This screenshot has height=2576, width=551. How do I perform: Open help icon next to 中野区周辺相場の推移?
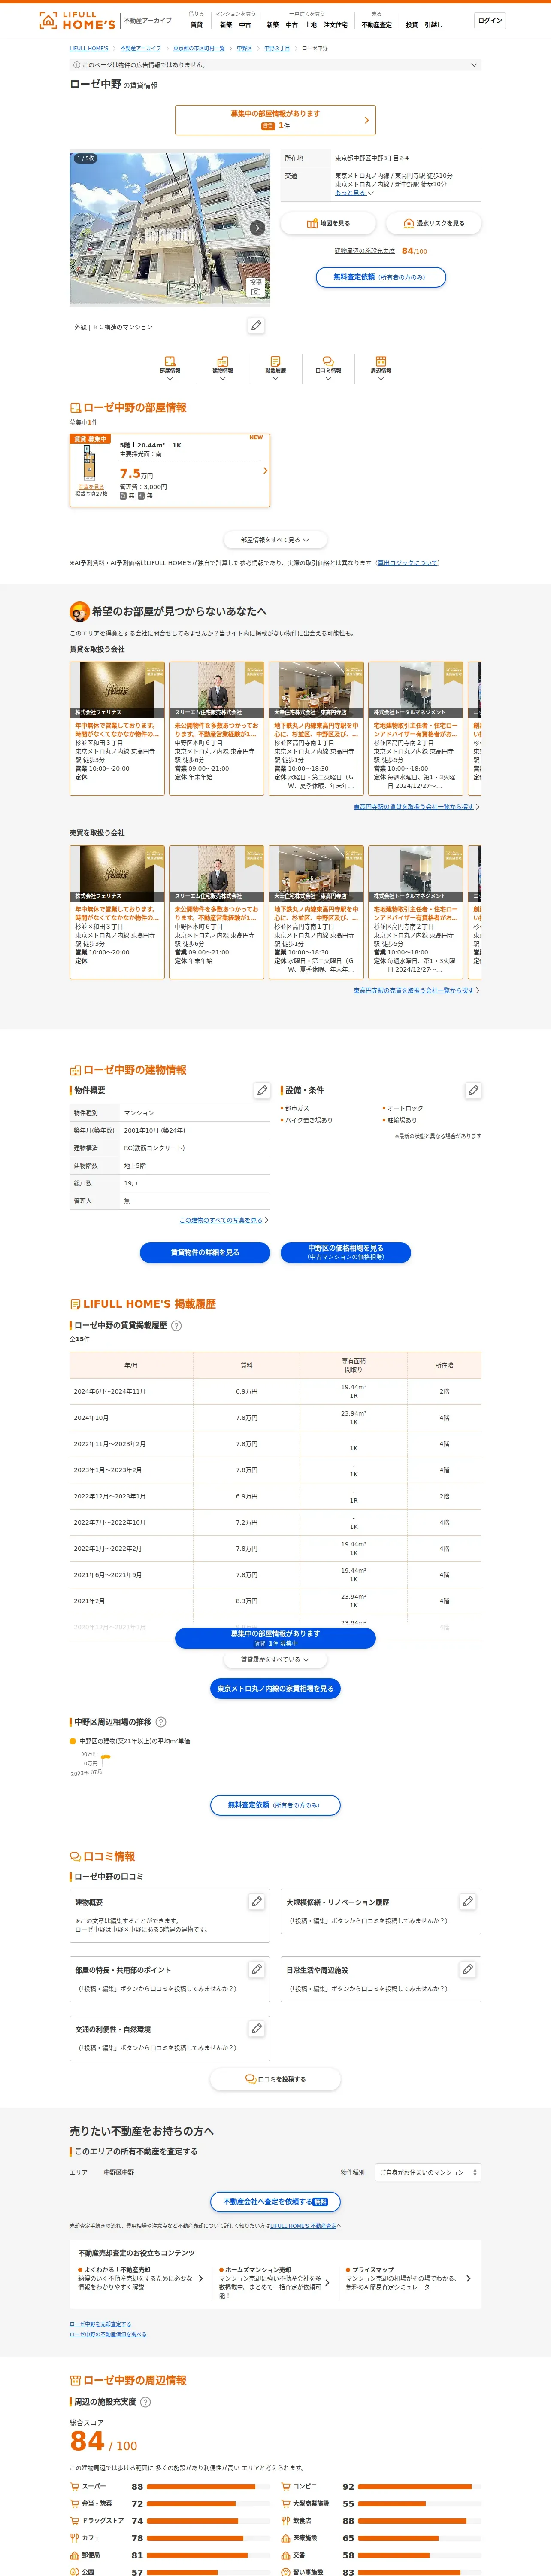coord(161,1722)
